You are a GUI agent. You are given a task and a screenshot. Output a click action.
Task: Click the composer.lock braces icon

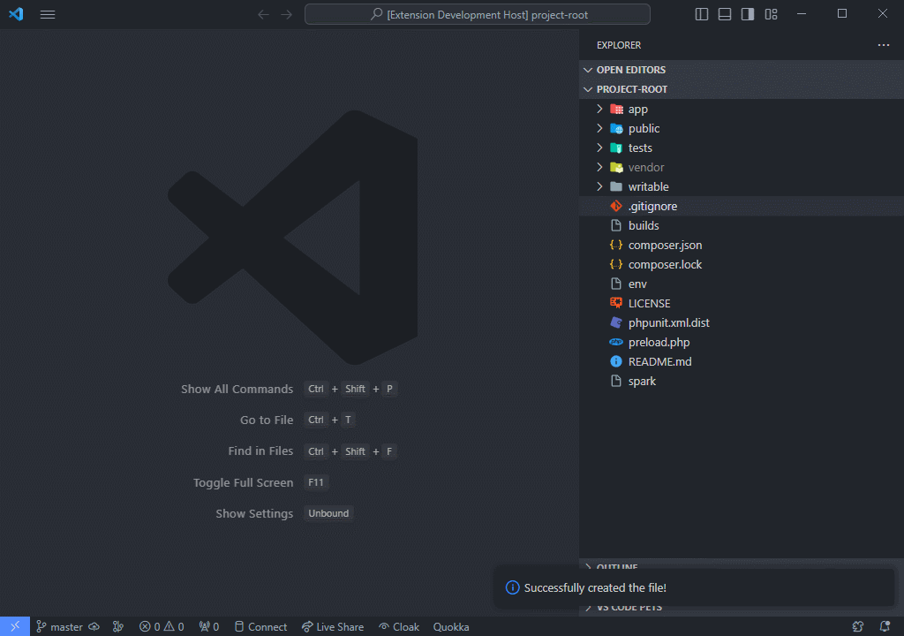(x=616, y=264)
